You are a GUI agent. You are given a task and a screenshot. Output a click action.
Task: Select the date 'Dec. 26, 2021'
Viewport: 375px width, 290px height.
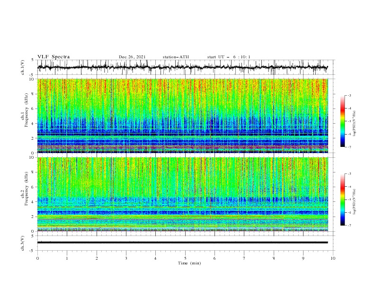point(132,57)
